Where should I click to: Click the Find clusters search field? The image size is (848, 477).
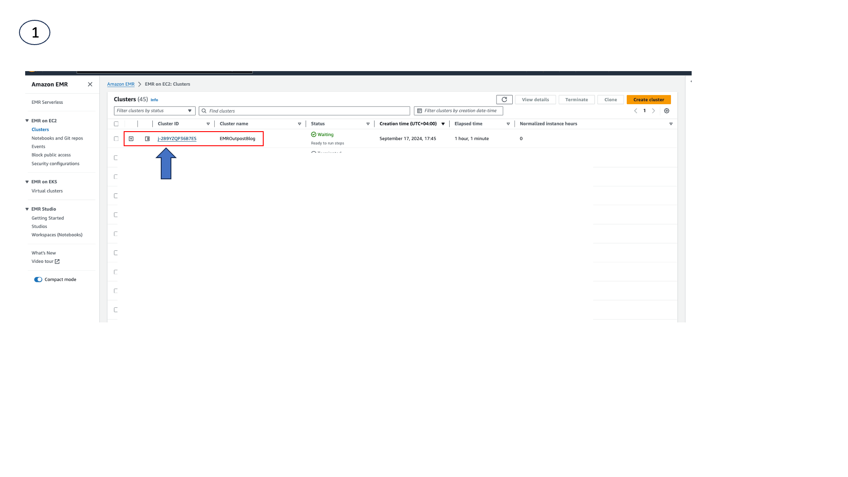(305, 111)
